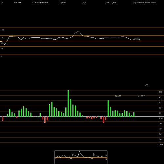Click the tallest green histogram bar
Screen dimensions: 164x164
pos(68,103)
